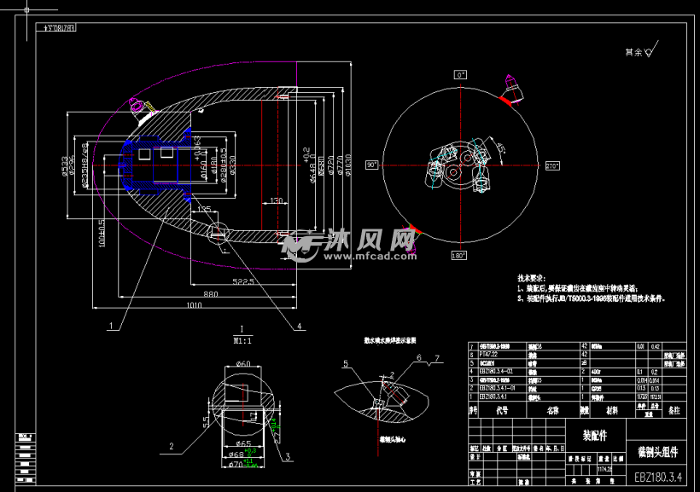Click the mfcad watermark logo icon

point(300,245)
